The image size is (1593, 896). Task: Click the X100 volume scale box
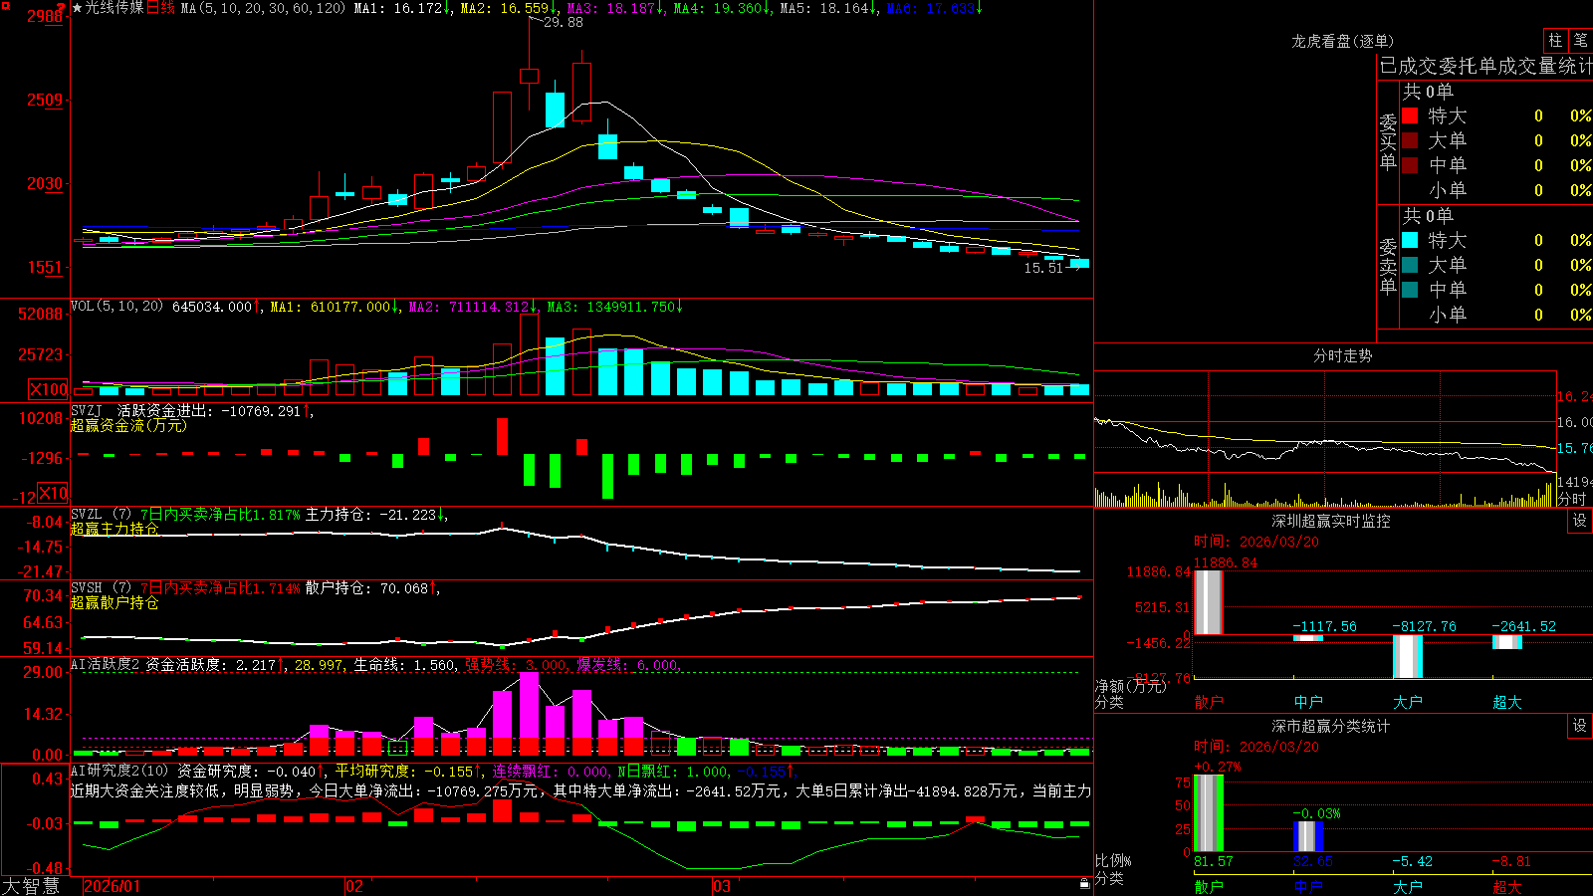(x=49, y=390)
